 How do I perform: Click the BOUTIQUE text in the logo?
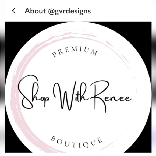tap(76, 142)
